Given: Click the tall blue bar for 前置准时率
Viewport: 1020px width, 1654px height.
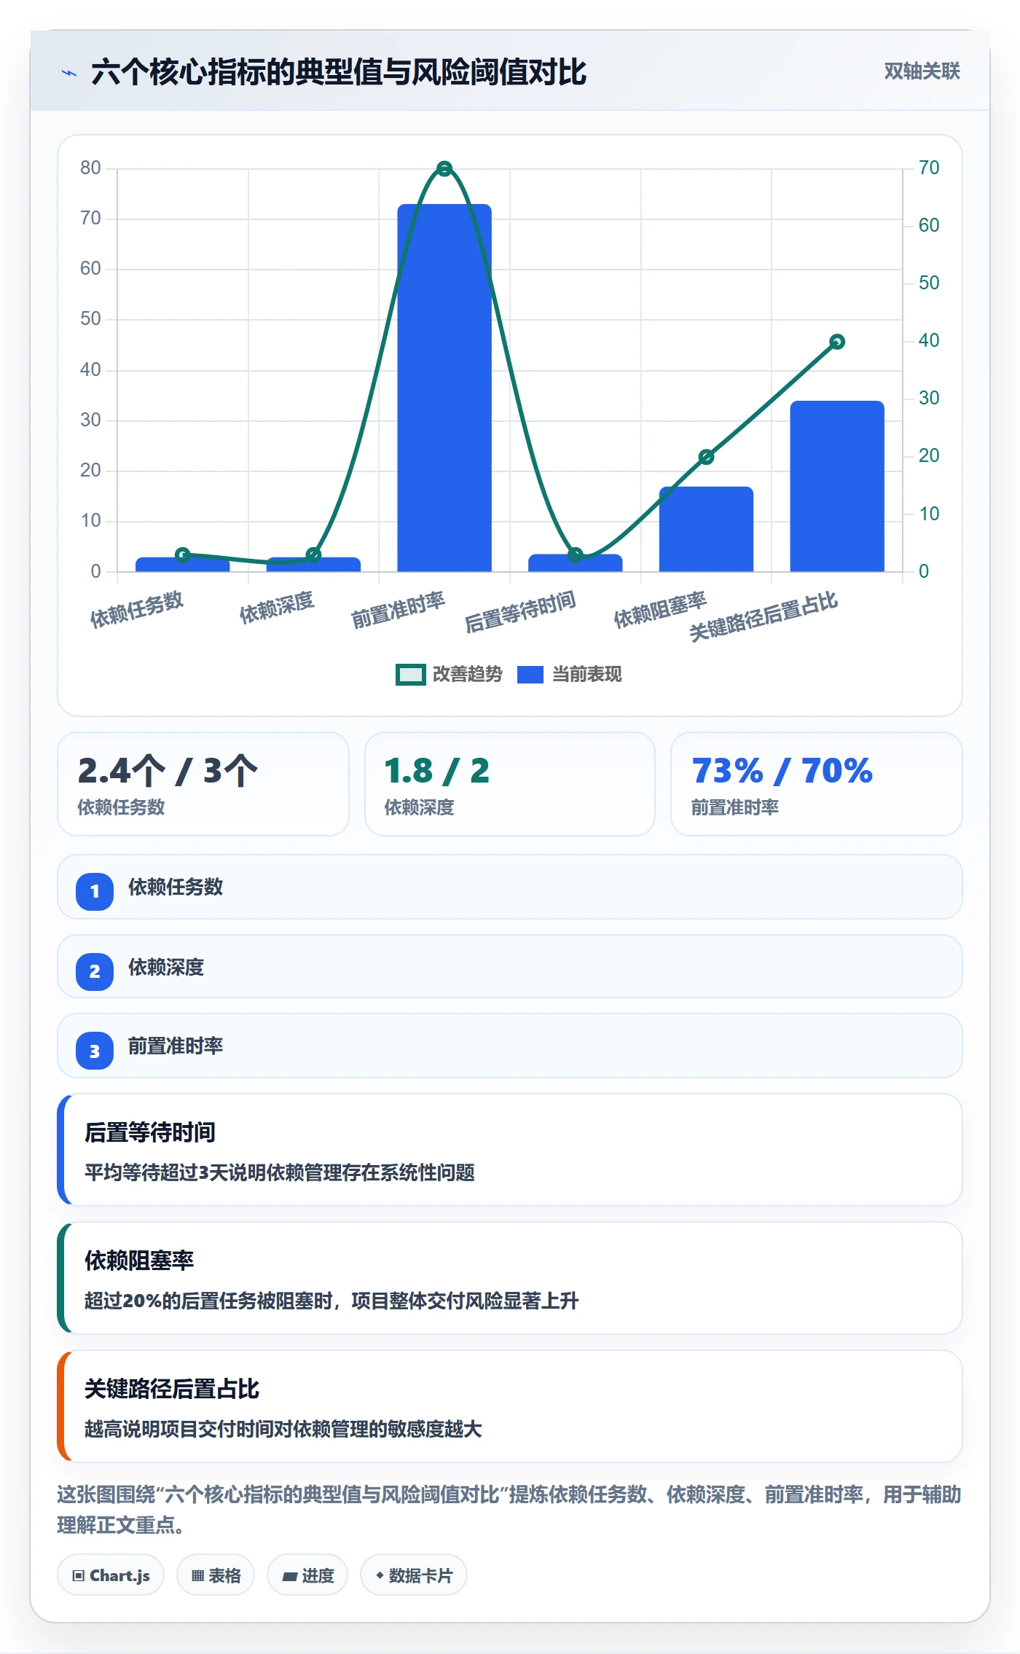Looking at the screenshot, I should (x=444, y=388).
